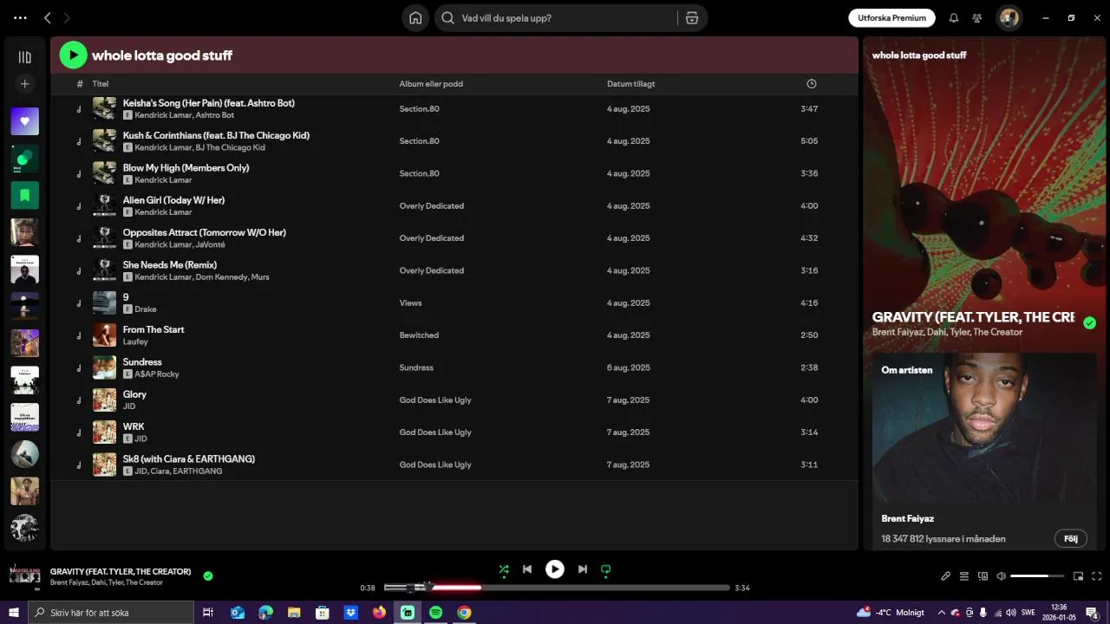This screenshot has width=1110, height=624.
Task: Skip to the previous track
Action: [527, 569]
